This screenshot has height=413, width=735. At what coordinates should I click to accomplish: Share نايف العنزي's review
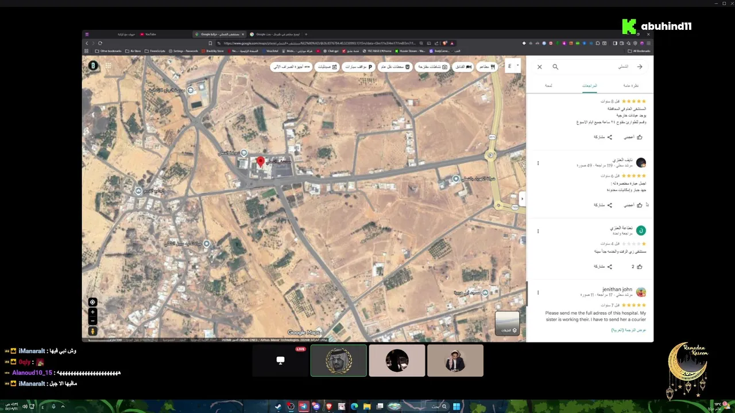pos(603,205)
